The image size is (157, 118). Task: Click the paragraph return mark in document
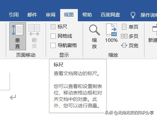click(13, 97)
